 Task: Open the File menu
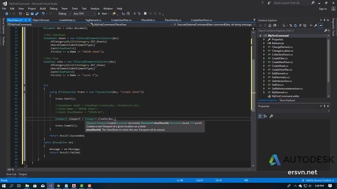coord(4,8)
